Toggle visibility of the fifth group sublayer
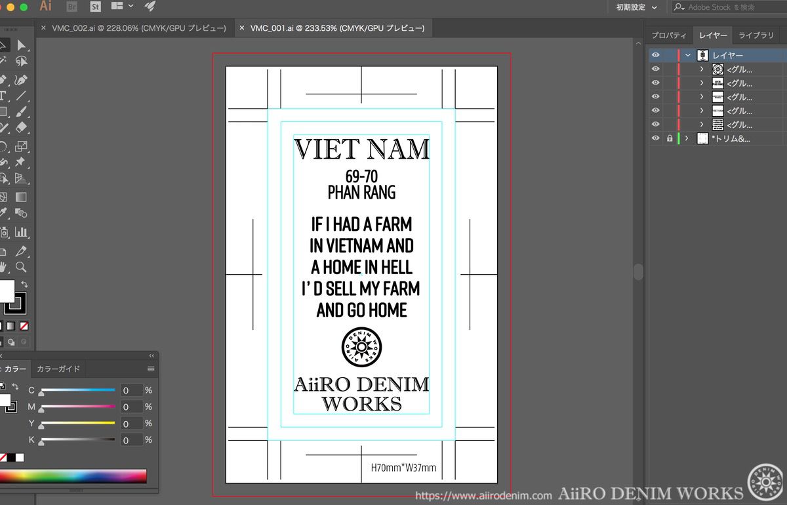Image resolution: width=787 pixels, height=505 pixels. [655, 125]
